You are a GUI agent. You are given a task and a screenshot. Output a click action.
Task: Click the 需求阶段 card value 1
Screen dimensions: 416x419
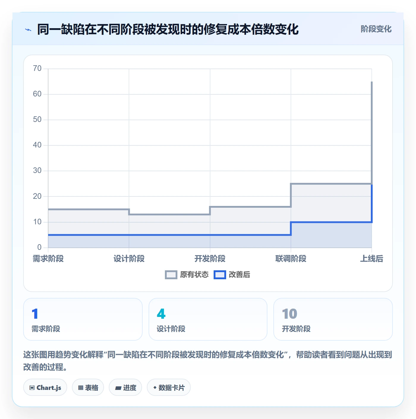35,314
